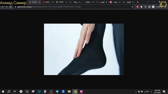
Task: Close the red A icon tab
Action: click(120, 2)
